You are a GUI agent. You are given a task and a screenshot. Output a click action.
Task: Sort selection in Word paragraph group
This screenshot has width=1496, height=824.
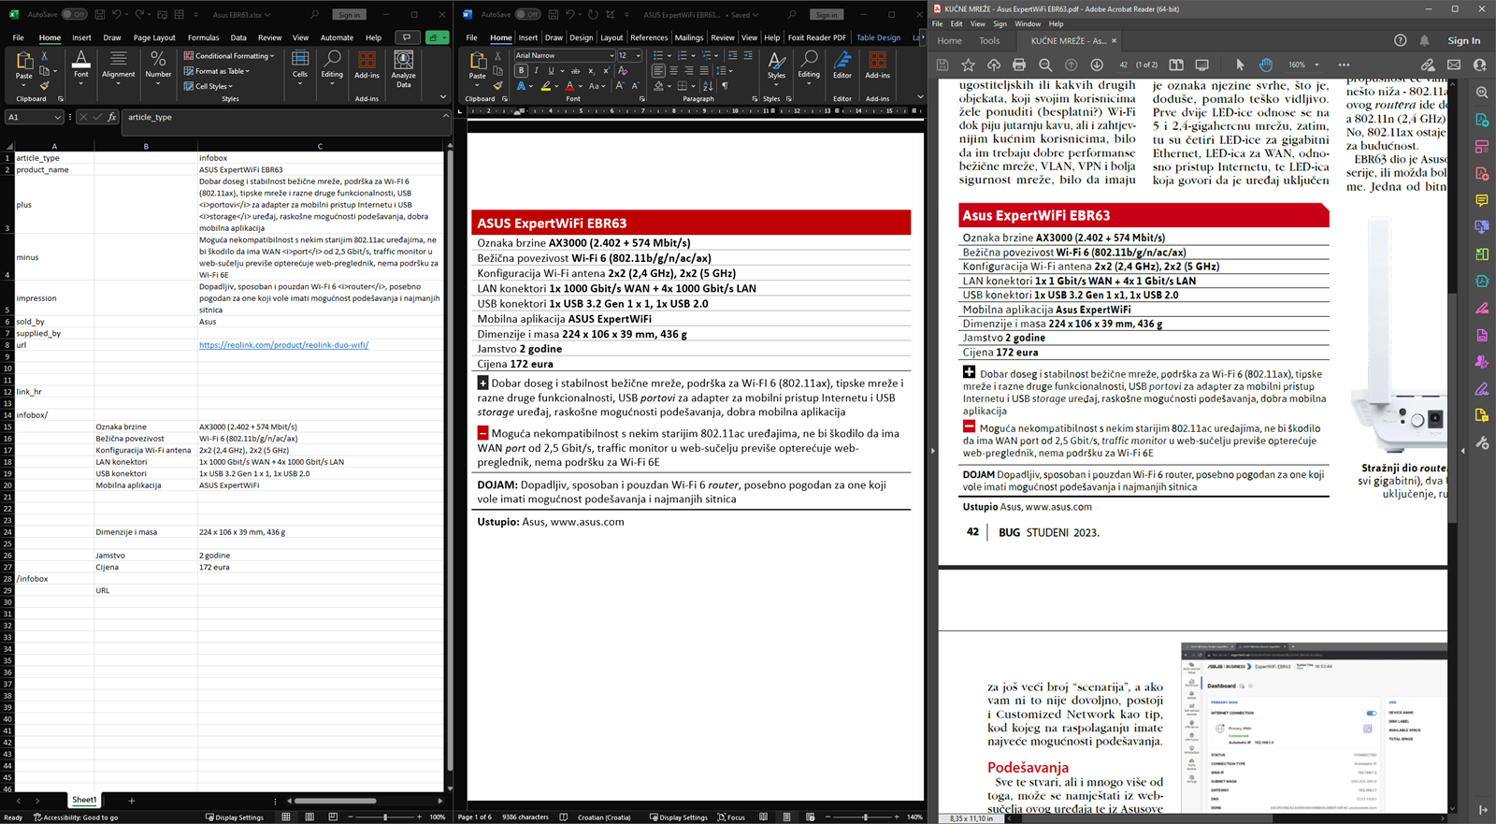tap(708, 86)
